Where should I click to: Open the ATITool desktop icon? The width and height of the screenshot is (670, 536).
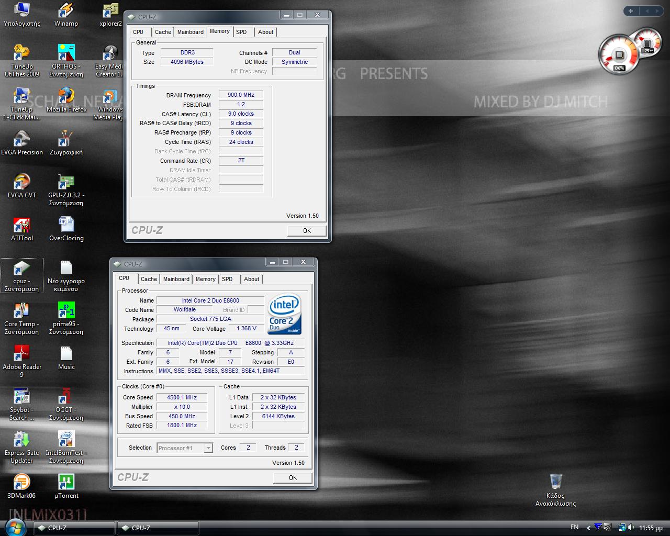(x=22, y=229)
